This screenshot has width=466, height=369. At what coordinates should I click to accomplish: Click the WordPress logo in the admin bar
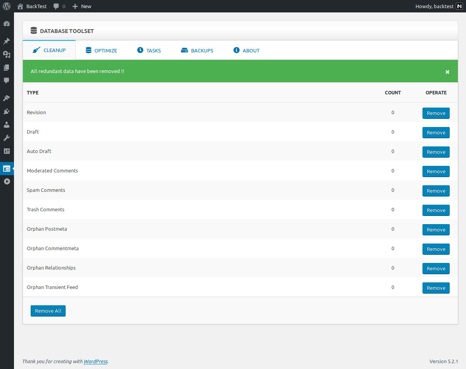(7, 6)
